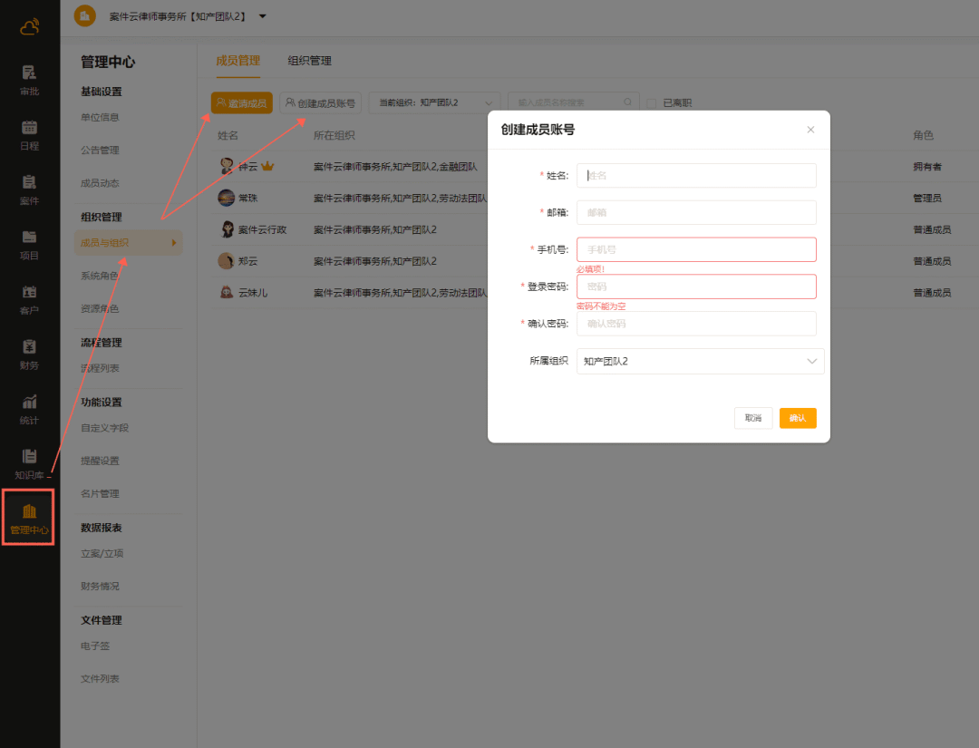Click the 确认 button in dialog
This screenshot has width=979, height=748.
(x=798, y=418)
